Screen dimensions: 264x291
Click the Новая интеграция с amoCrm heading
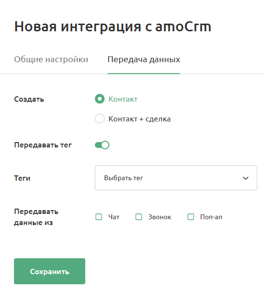pyautogui.click(x=113, y=26)
